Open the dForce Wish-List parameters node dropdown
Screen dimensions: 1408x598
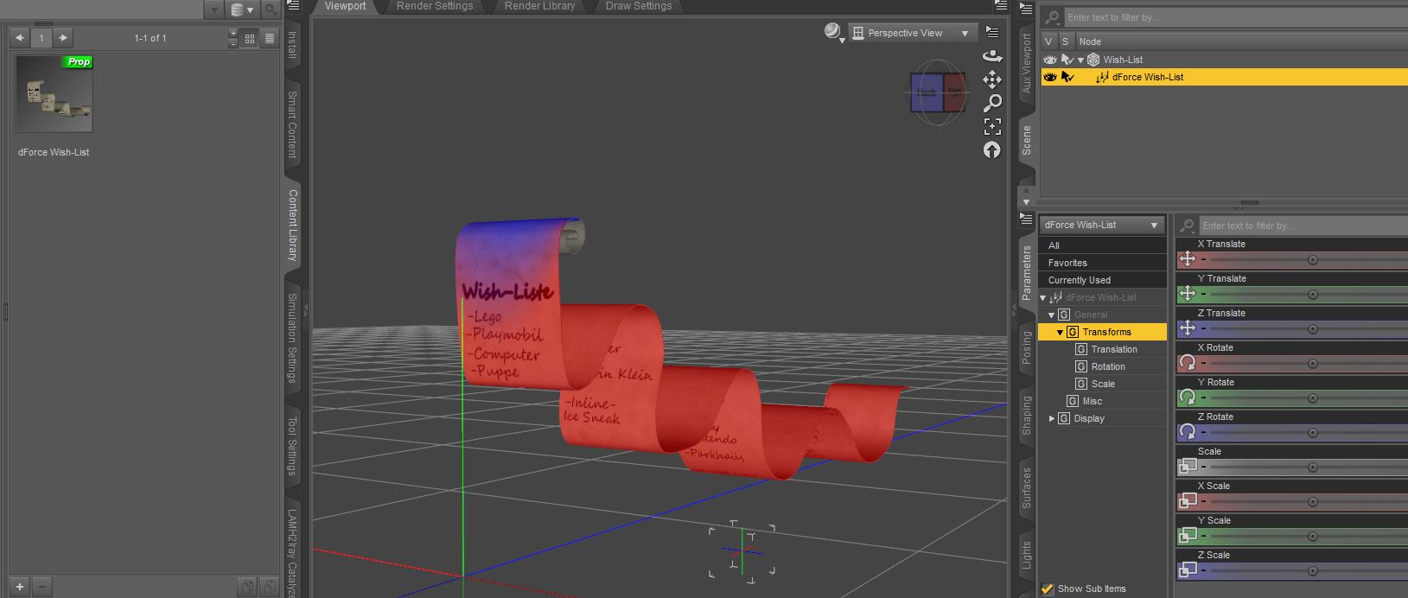(1101, 225)
